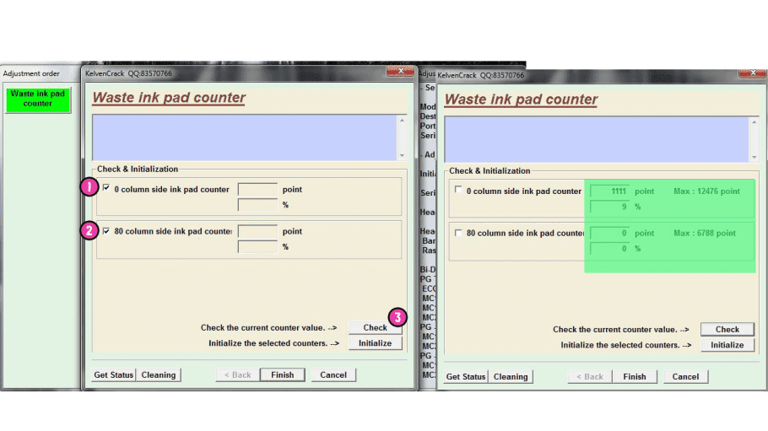The width and height of the screenshot is (768, 431).
Task: Click 'Max : 12476 point' text
Action: click(x=706, y=191)
